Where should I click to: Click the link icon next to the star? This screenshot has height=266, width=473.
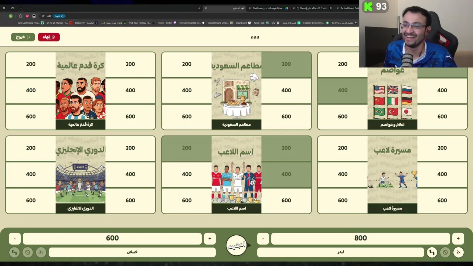(49, 16)
